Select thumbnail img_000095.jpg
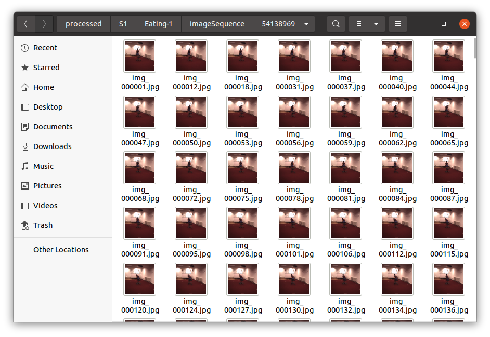The height and width of the screenshot is (337, 490). pos(191,223)
